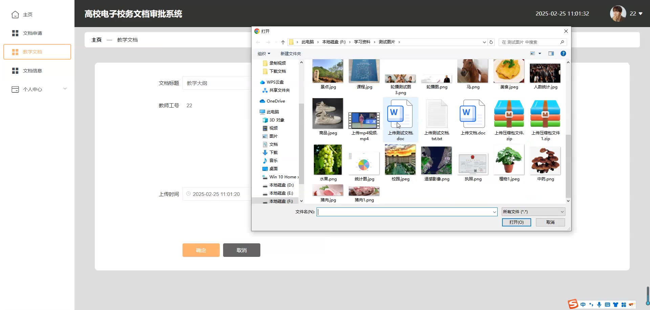Select the 水果.png grapes thumbnail

(x=327, y=160)
